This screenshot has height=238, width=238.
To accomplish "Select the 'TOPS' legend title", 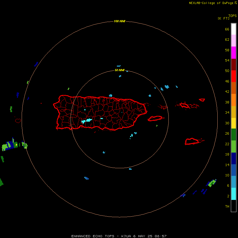I will click(232, 16).
